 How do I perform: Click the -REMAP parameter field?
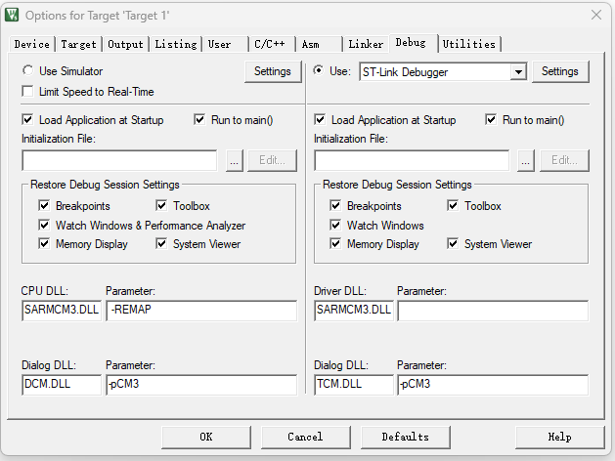pos(201,311)
